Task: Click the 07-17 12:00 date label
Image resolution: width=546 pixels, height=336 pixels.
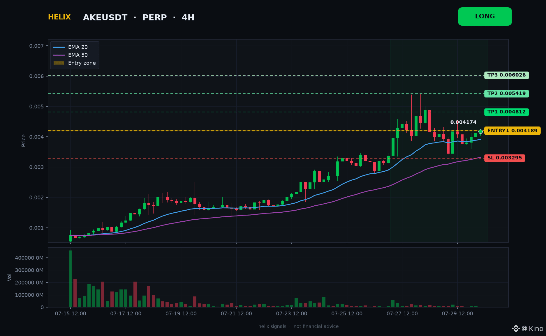Action: (x=126, y=314)
